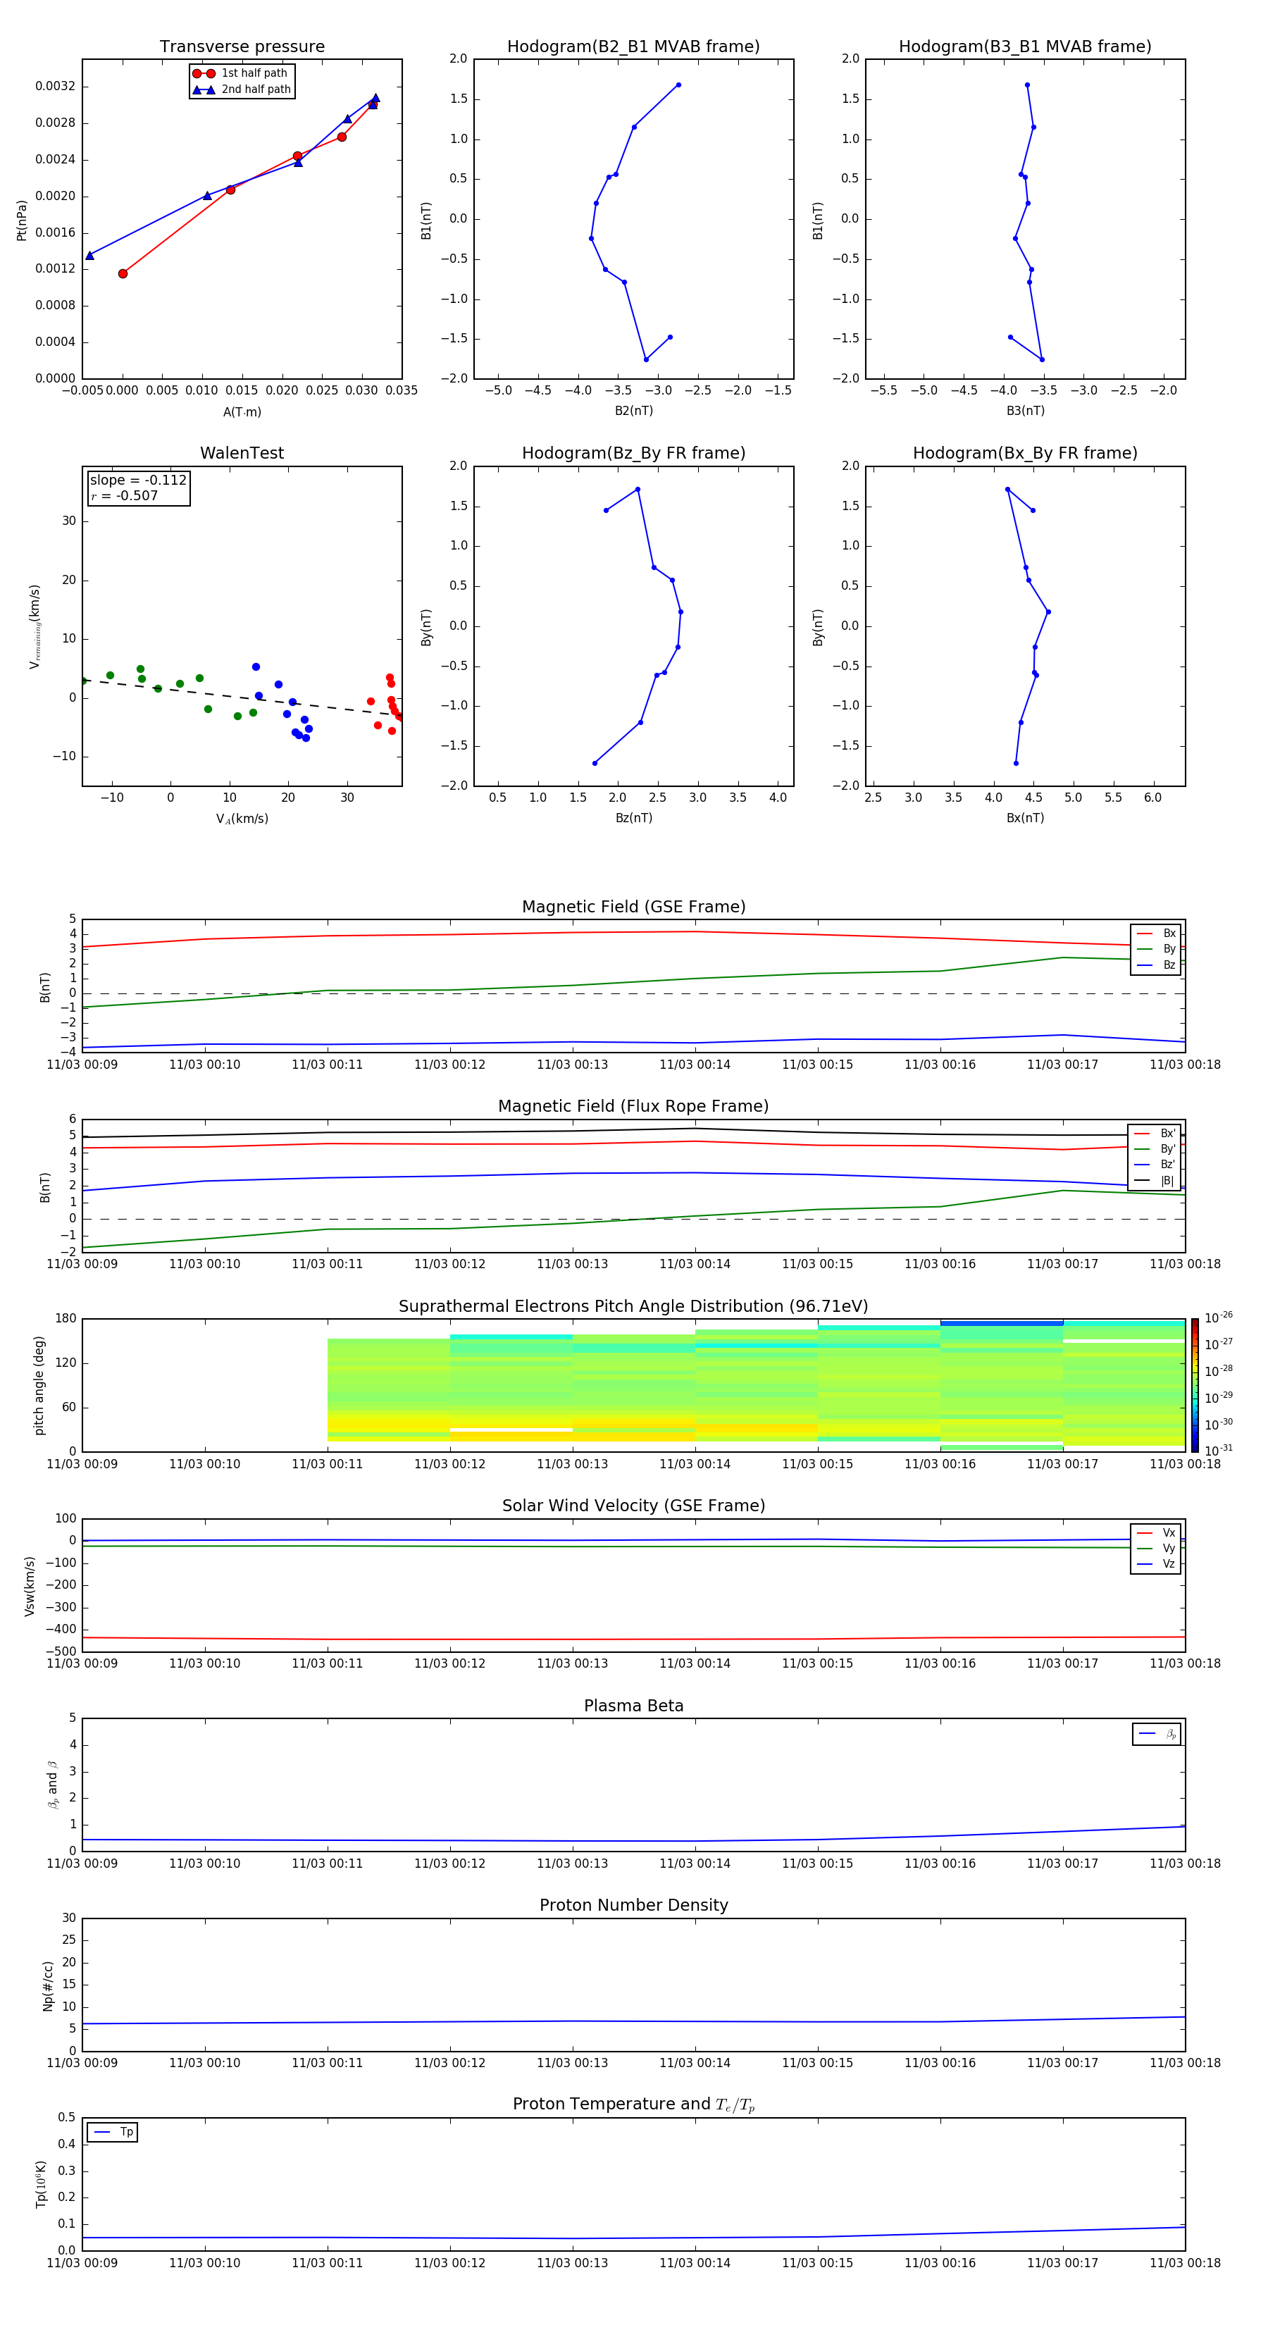Click the -500 tick on velocity axis

(60, 1651)
